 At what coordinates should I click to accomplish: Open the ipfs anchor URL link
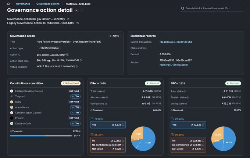click(x=174, y=65)
